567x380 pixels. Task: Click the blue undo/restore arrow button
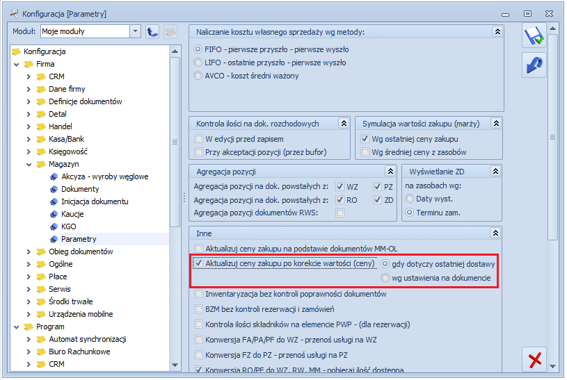tap(534, 65)
